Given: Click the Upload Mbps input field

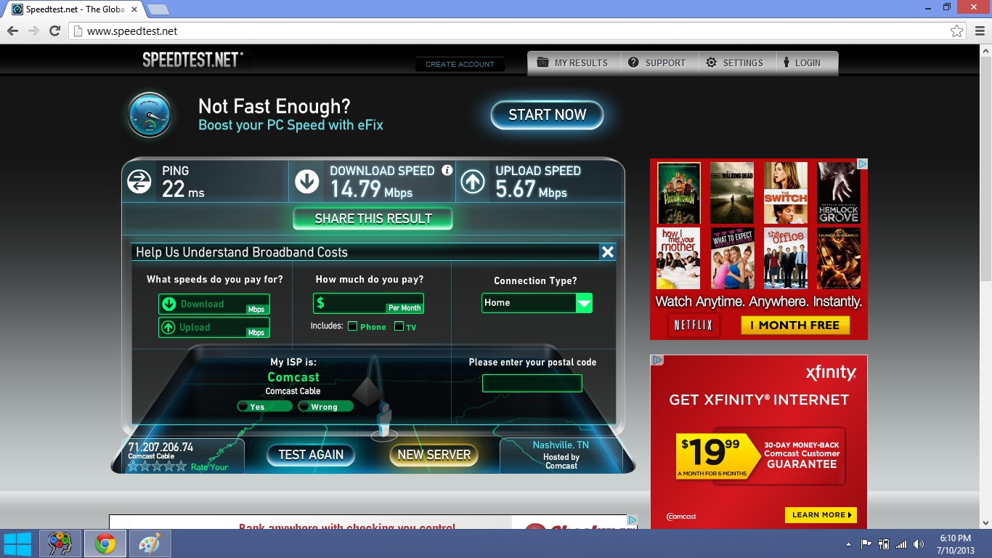Looking at the screenshot, I should pos(214,328).
